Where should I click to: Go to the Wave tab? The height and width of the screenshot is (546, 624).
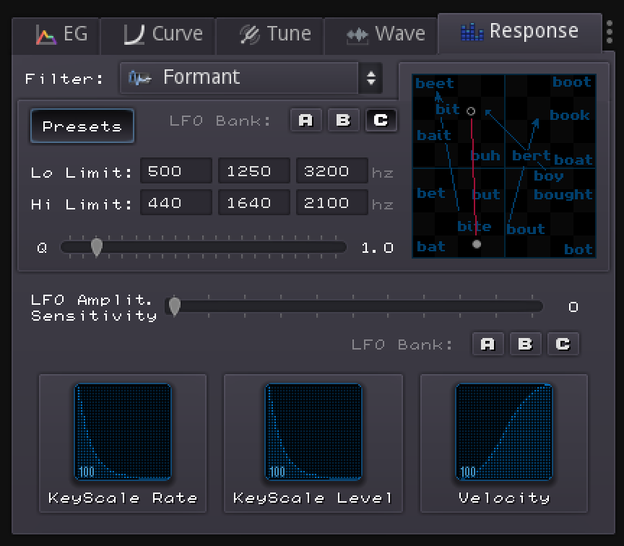click(x=381, y=35)
